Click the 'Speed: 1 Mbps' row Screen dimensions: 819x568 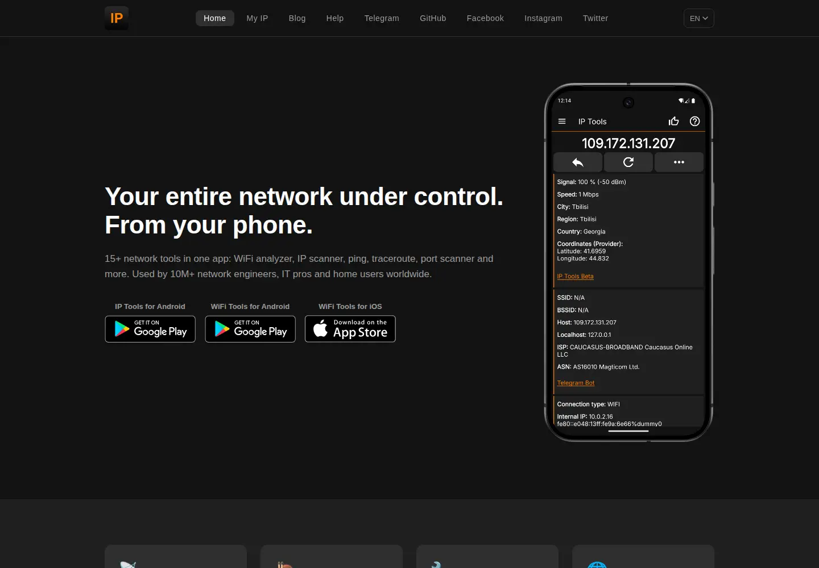578,195
